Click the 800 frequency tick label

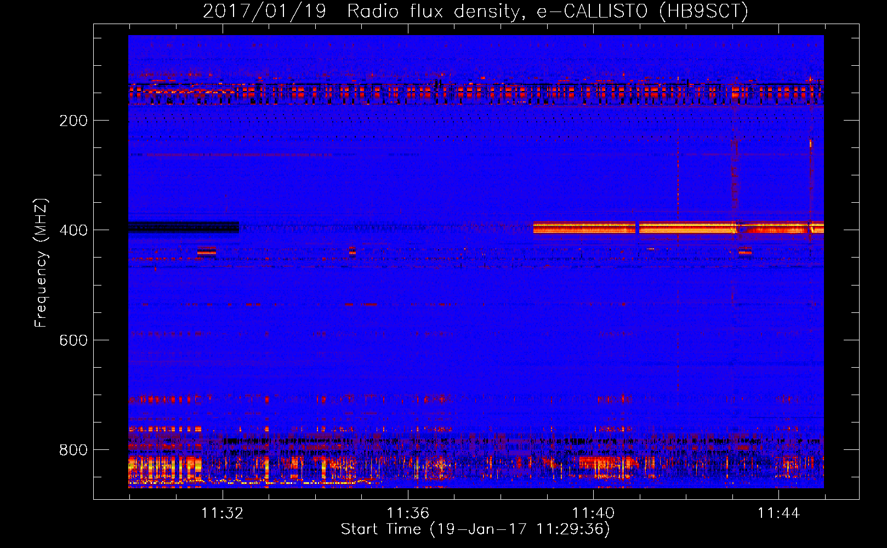pyautogui.click(x=73, y=450)
